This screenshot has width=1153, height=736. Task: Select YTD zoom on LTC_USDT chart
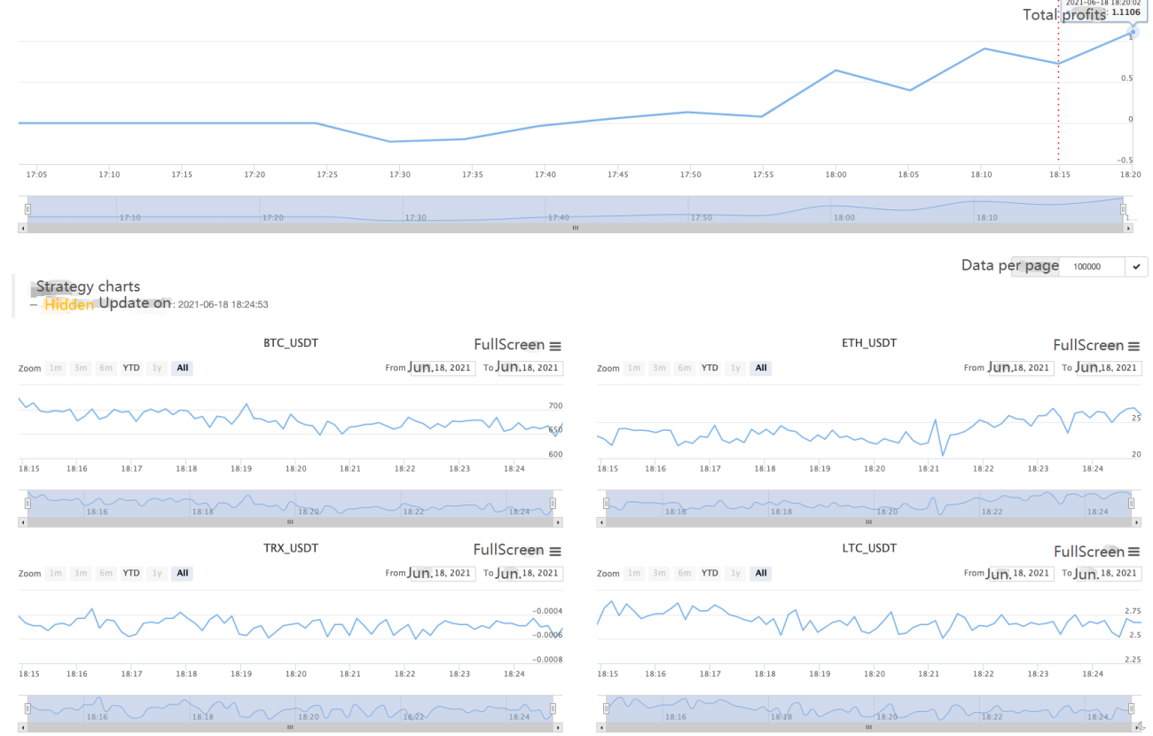click(710, 574)
